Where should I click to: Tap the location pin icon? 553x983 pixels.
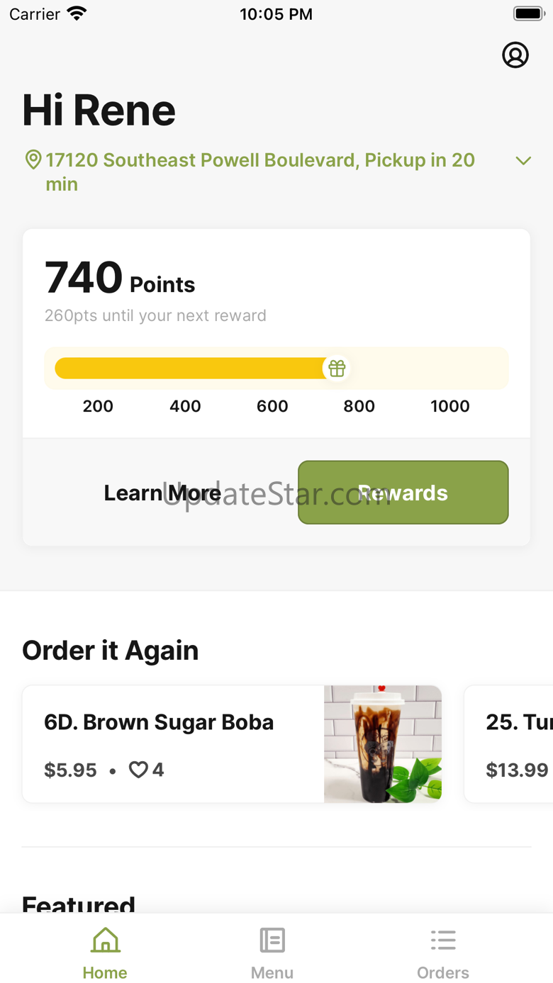click(x=33, y=159)
